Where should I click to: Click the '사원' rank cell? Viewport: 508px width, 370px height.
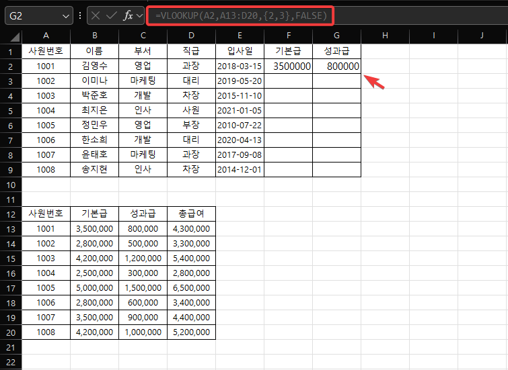click(x=192, y=111)
